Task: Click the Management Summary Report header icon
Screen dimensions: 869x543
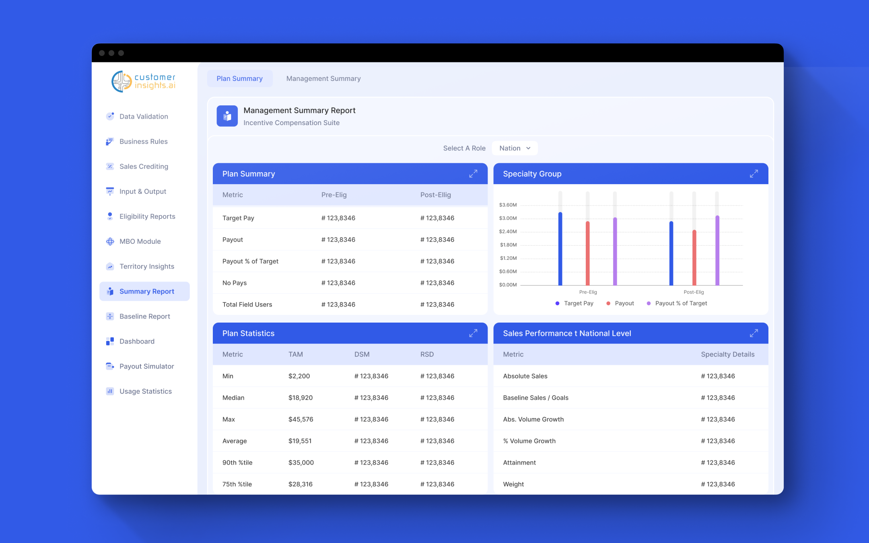Action: click(227, 116)
